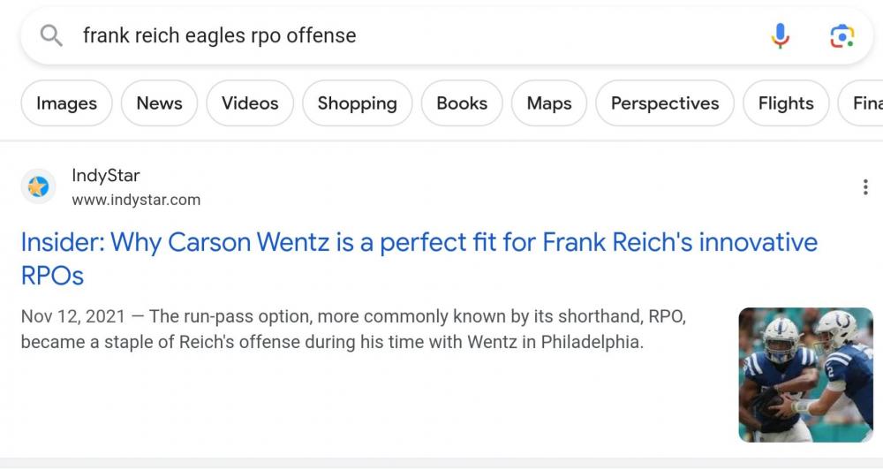Click the IndyStar star favicon
The width and height of the screenshot is (883, 470).
tap(38, 187)
